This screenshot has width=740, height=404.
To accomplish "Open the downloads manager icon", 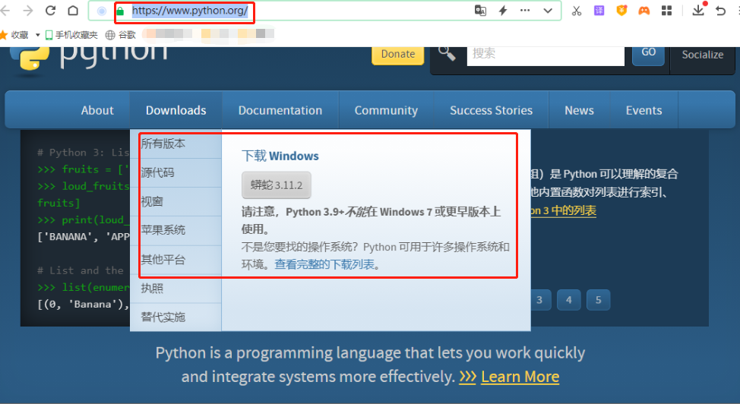I will coord(698,10).
